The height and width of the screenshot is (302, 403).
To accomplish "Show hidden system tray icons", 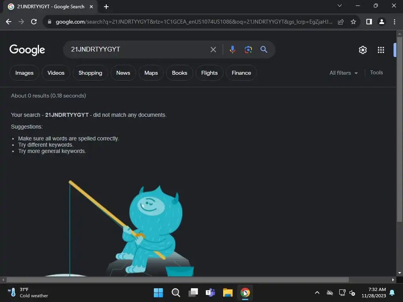I will (x=317, y=293).
